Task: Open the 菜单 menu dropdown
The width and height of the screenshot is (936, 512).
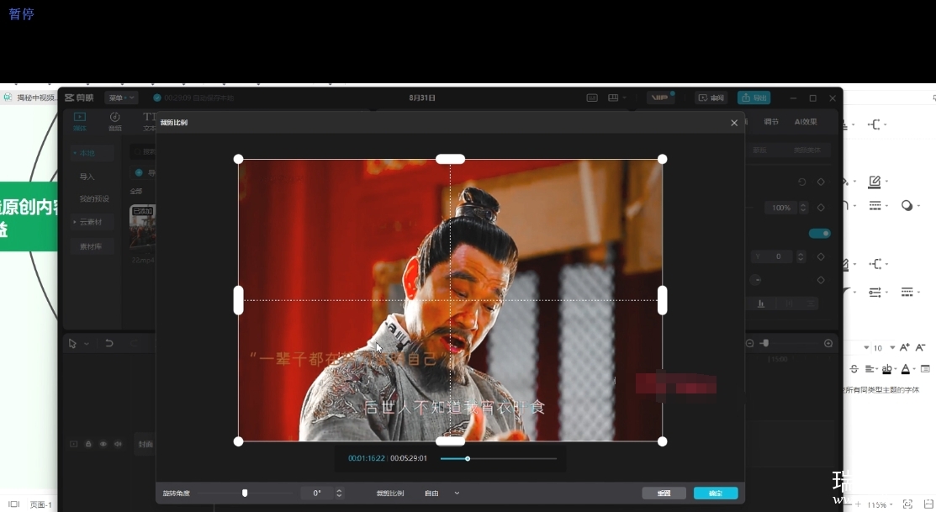Action: pyautogui.click(x=121, y=98)
